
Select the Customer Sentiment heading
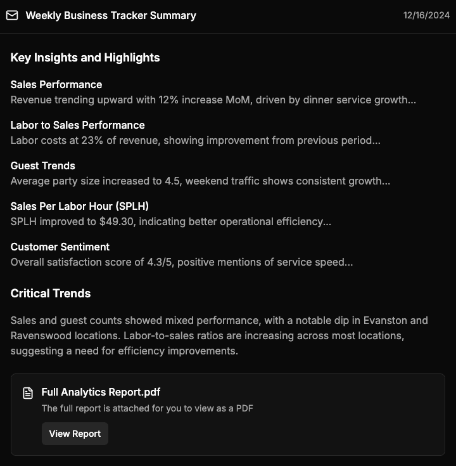coord(60,247)
